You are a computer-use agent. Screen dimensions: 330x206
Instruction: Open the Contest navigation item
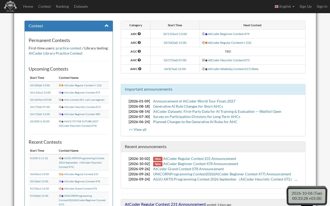pyautogui.click(x=44, y=6)
